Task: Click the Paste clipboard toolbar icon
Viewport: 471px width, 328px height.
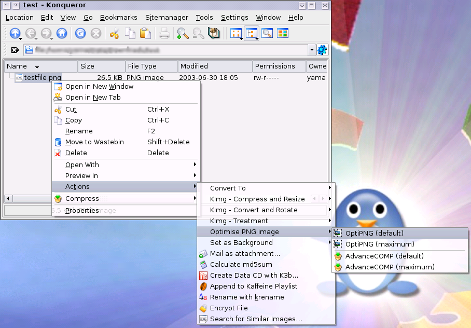Action: [146, 33]
